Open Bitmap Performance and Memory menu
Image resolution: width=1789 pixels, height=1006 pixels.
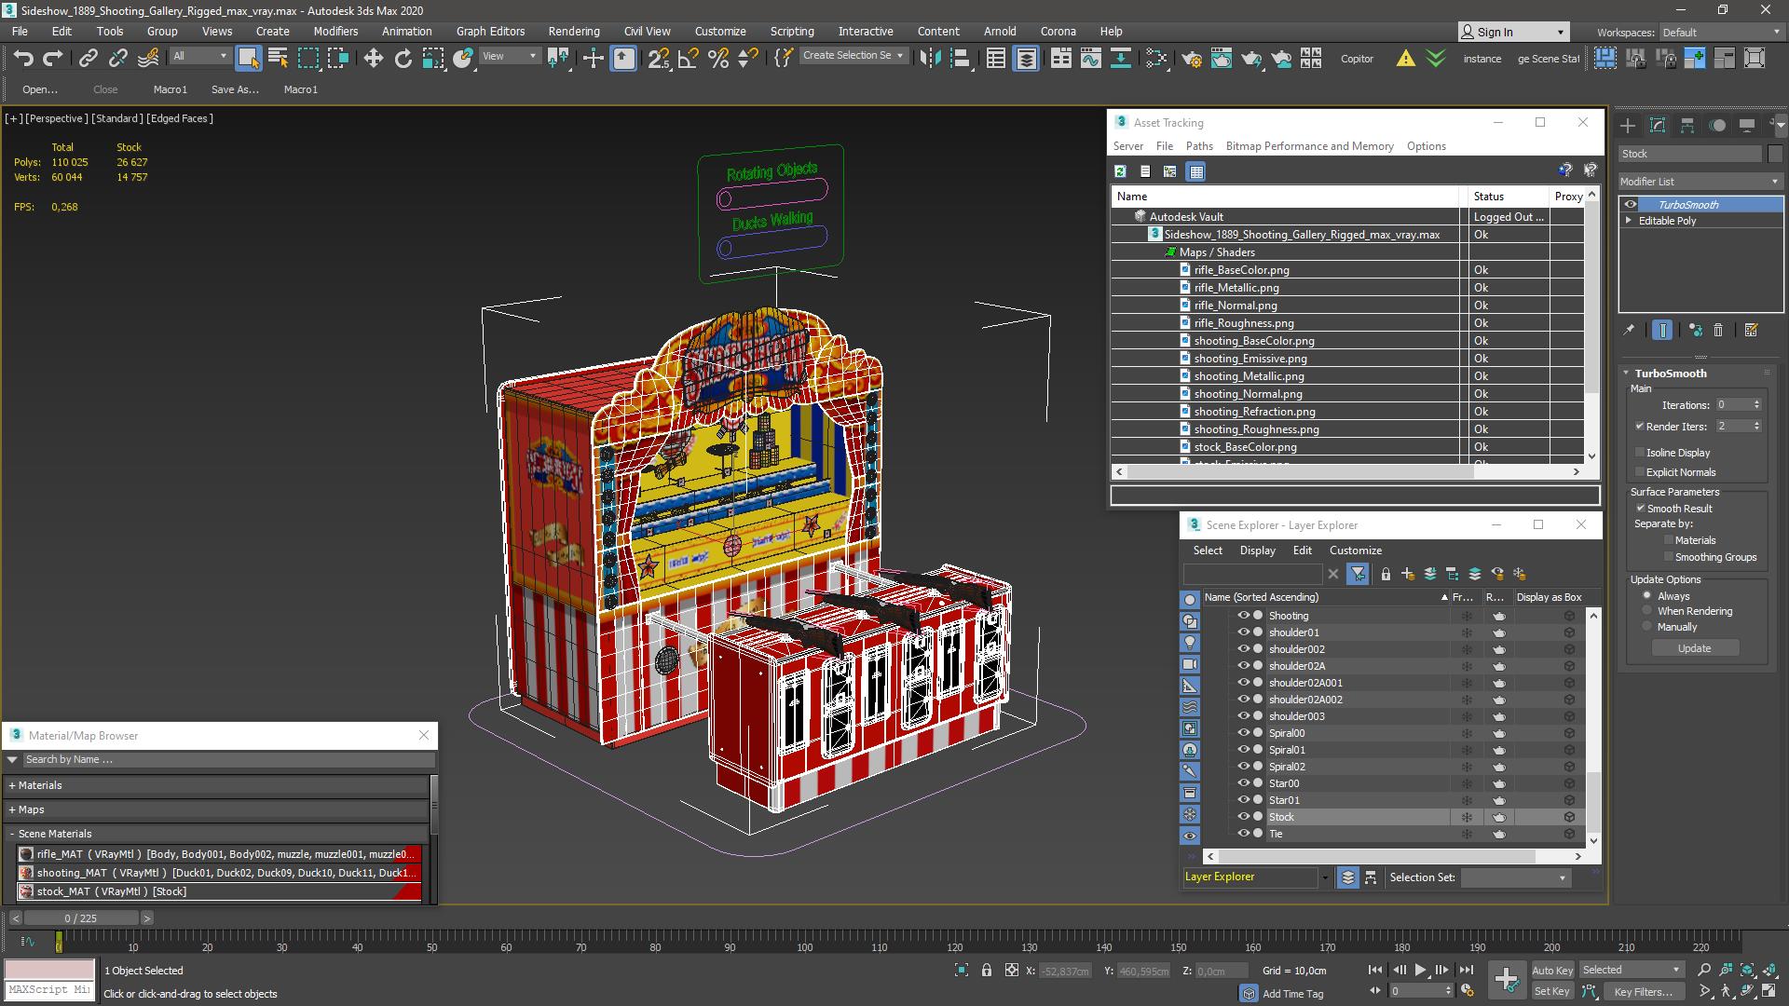(1309, 146)
